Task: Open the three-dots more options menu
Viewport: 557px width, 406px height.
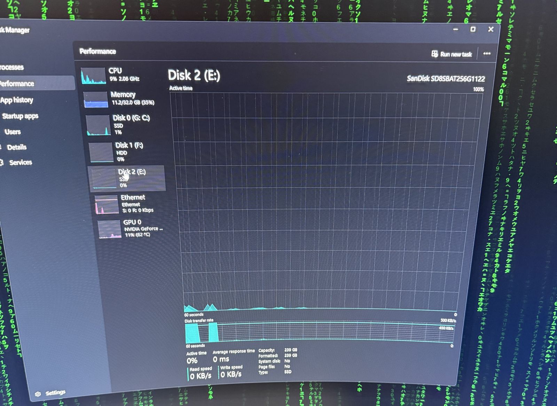Action: [487, 54]
